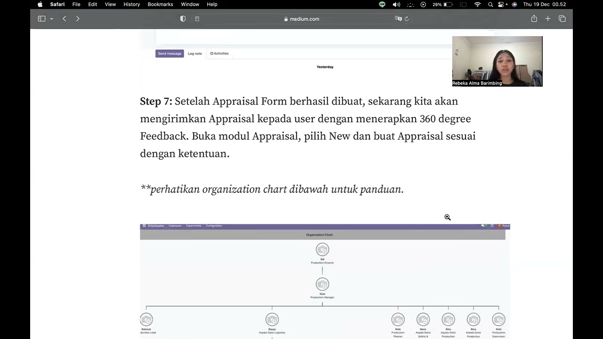This screenshot has width=603, height=339.
Task: Click the Riko avatar in chart
Action: click(448, 320)
